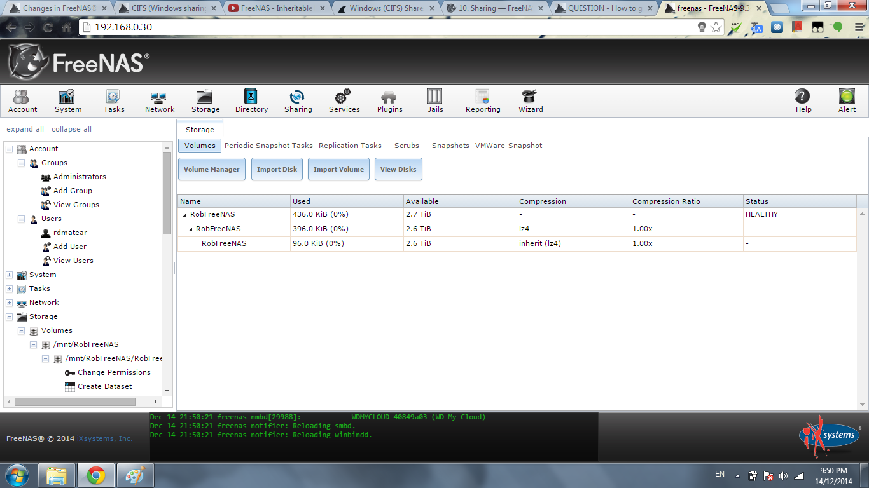Select the Storage panel tab

click(x=200, y=129)
